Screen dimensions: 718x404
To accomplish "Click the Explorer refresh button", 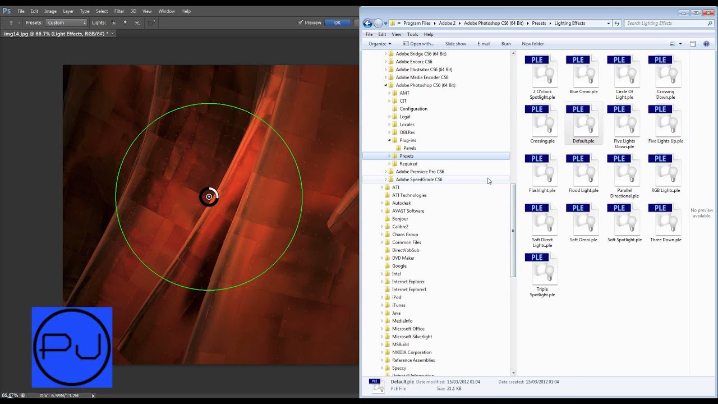I will coord(617,23).
